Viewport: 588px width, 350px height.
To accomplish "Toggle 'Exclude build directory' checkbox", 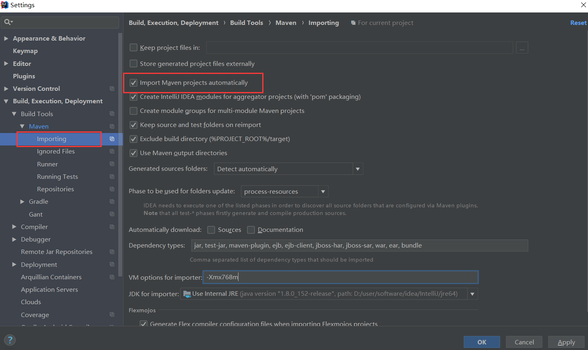I will 134,139.
